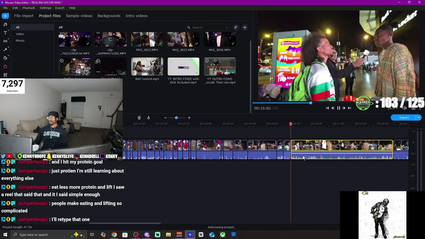
Task: Open the More tools grid icon
Action: point(5,75)
